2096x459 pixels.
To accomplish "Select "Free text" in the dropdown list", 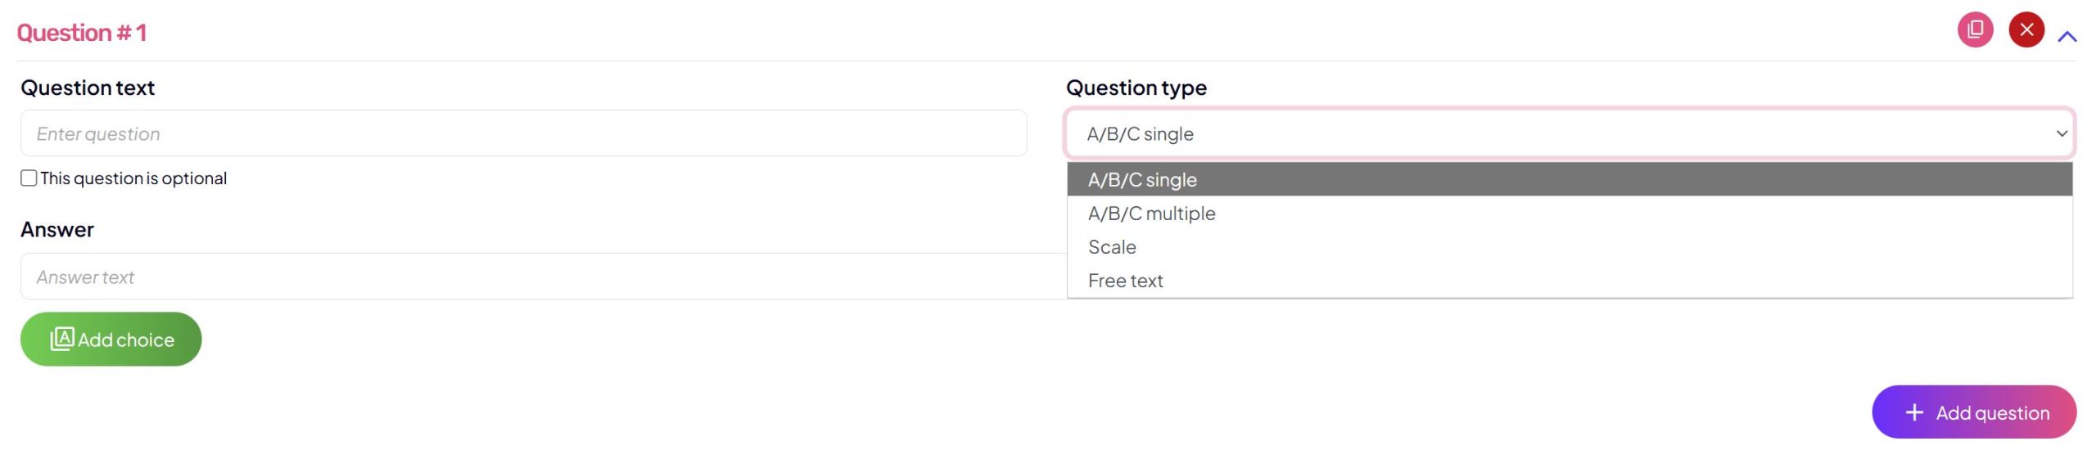I will [x=1125, y=281].
